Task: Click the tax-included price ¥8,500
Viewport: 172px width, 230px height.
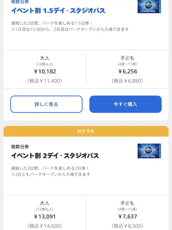Action: click(x=127, y=226)
